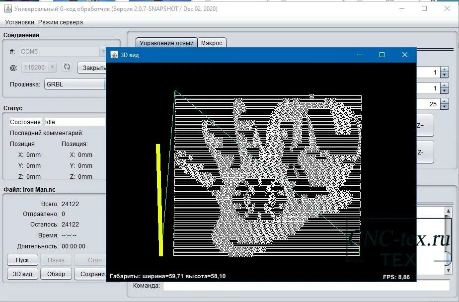Viewport: 459px width, 302px height.
Task: Click the 3D вид window Java icon
Action: 114,55
